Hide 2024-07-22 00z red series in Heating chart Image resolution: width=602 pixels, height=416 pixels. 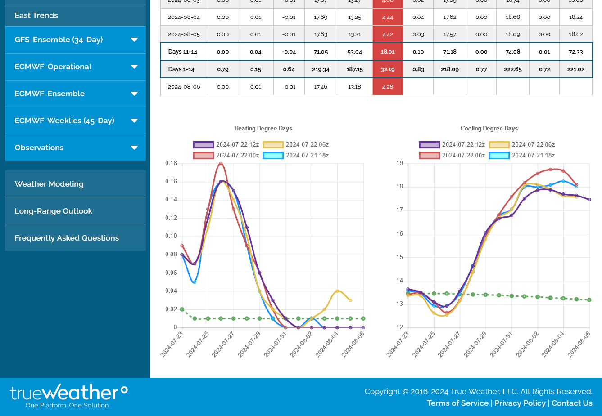click(x=203, y=156)
